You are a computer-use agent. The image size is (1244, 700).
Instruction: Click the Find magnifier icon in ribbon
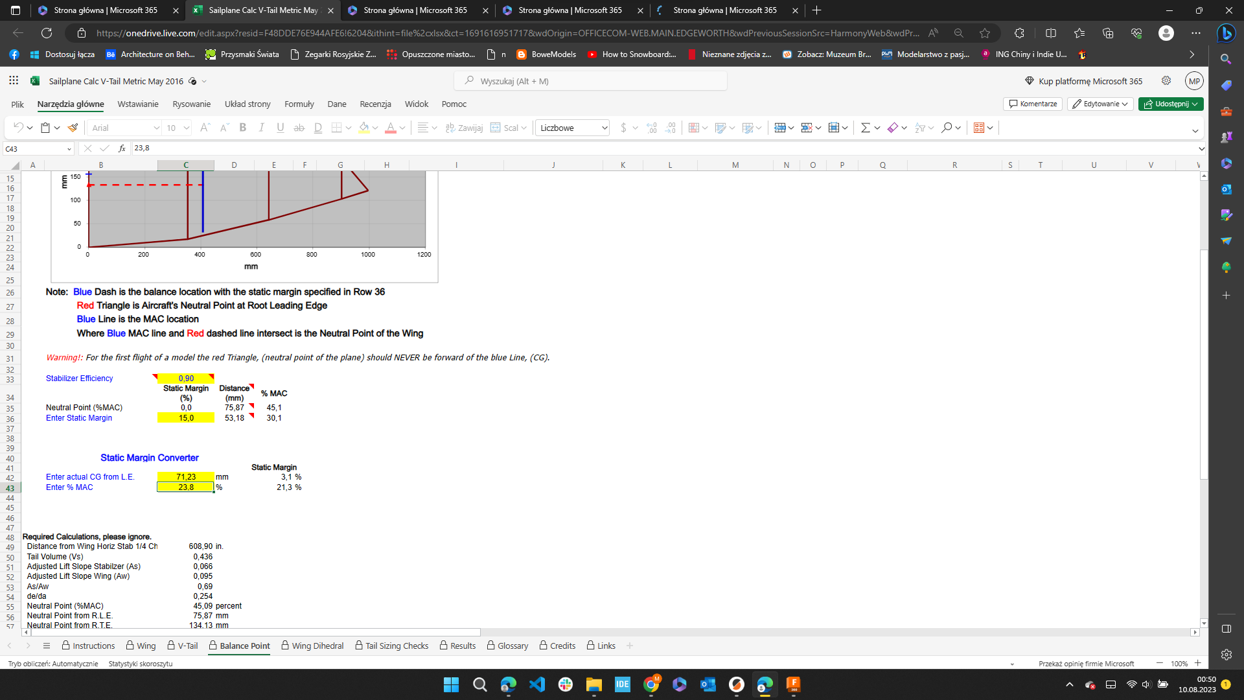pyautogui.click(x=947, y=128)
